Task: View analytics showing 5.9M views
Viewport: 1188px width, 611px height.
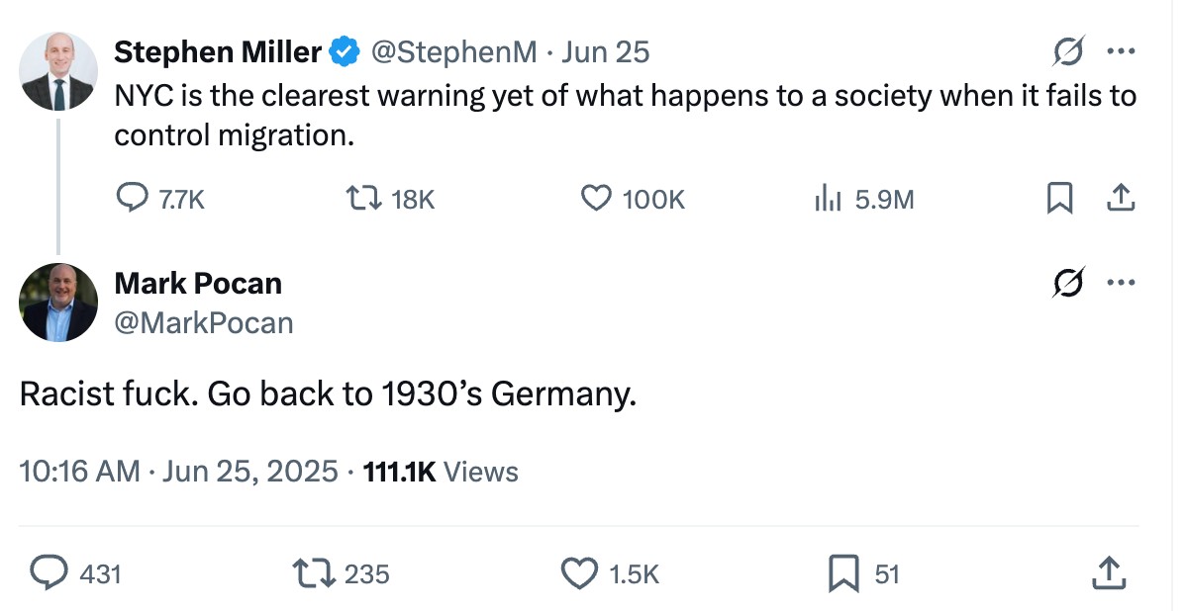Action: pos(863,200)
